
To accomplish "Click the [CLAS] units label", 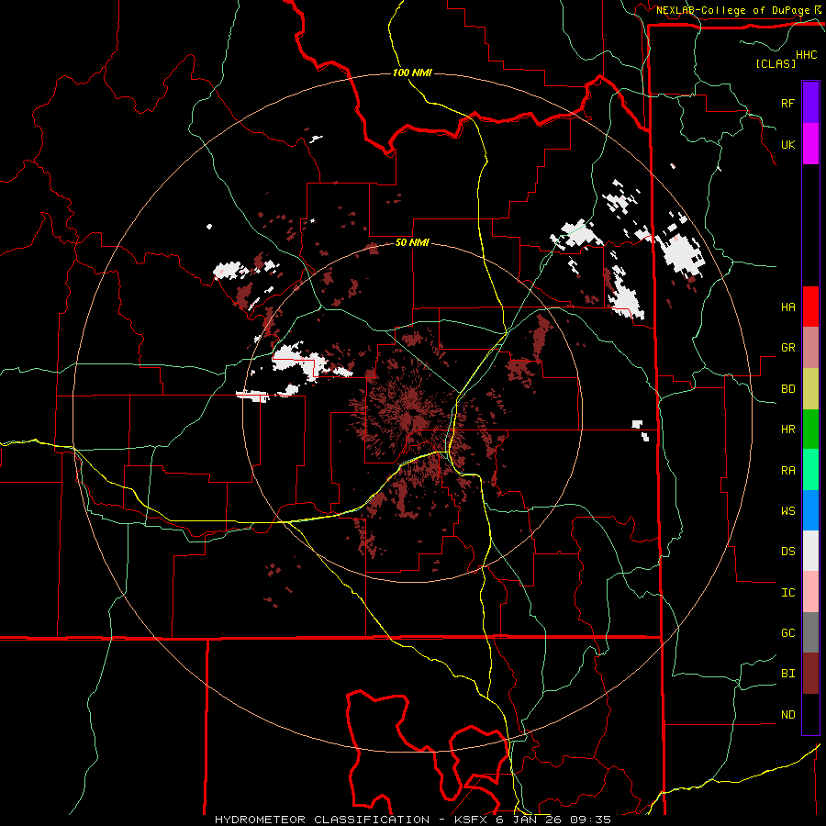I will (x=776, y=63).
